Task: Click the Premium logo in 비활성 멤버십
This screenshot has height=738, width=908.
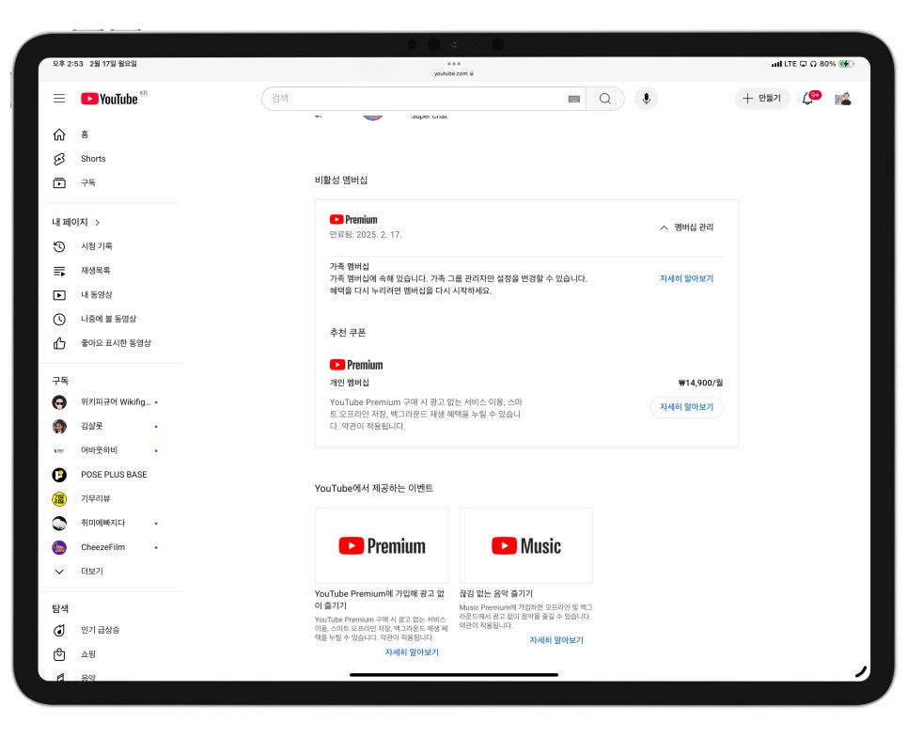Action: pos(353,220)
